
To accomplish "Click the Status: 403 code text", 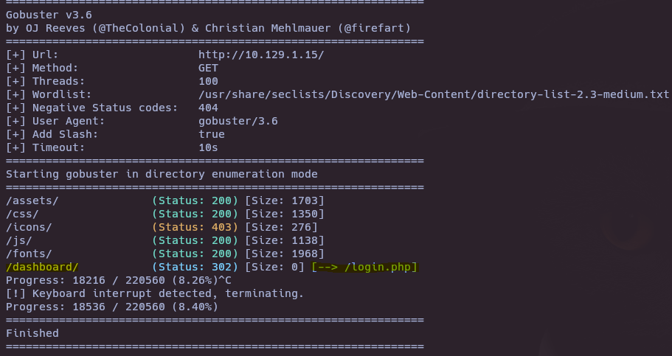I will [x=195, y=227].
